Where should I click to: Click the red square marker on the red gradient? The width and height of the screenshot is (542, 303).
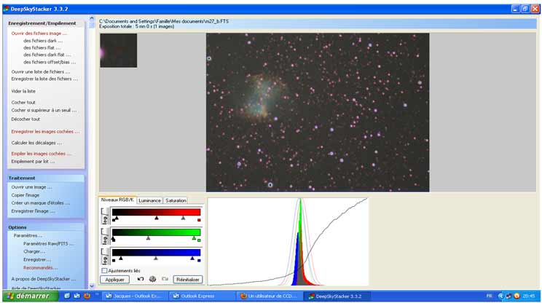tap(199, 220)
